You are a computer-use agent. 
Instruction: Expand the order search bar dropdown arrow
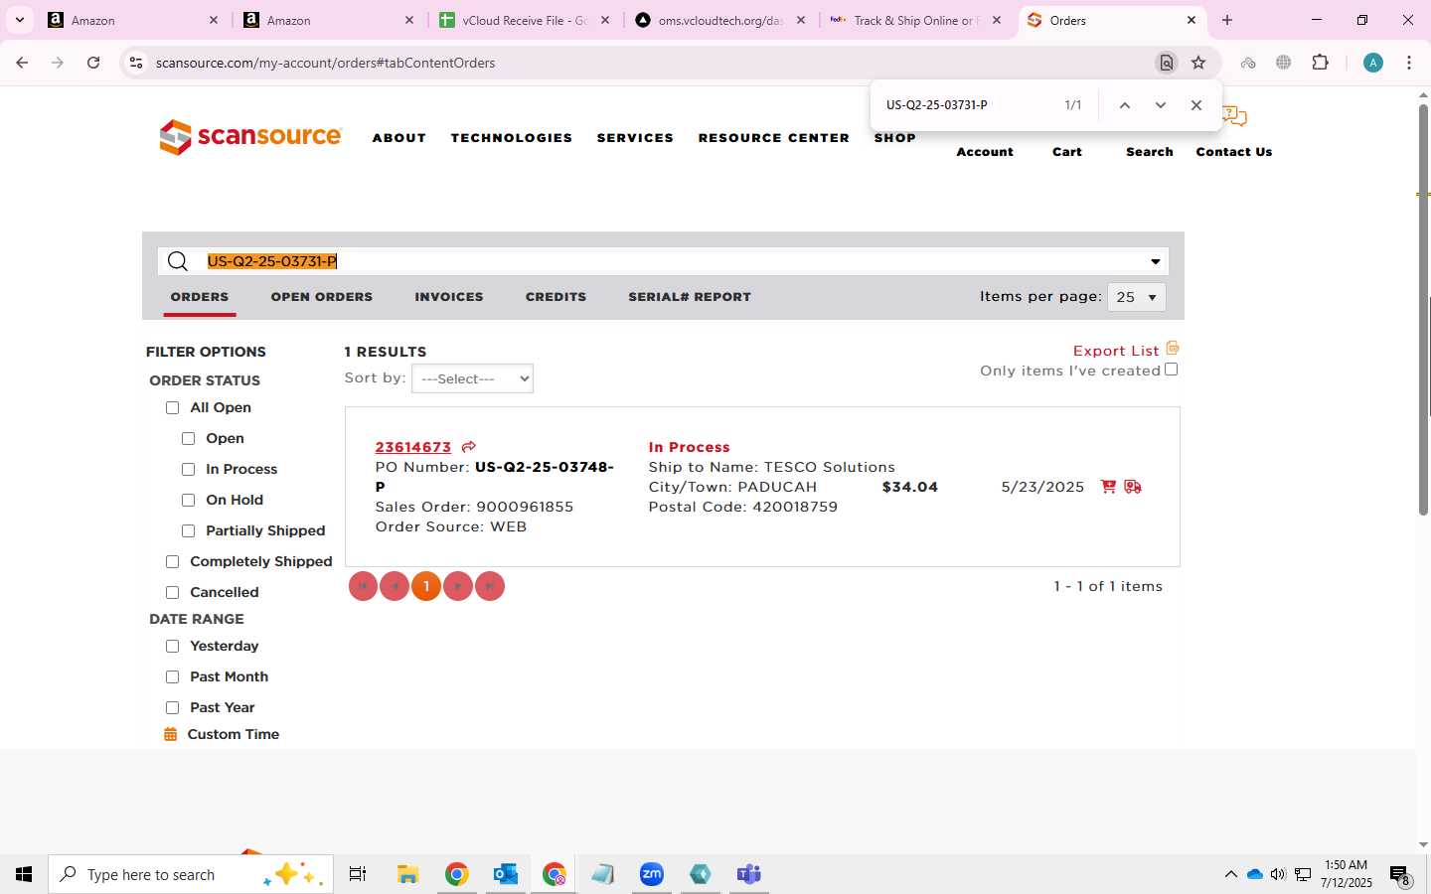click(x=1155, y=262)
